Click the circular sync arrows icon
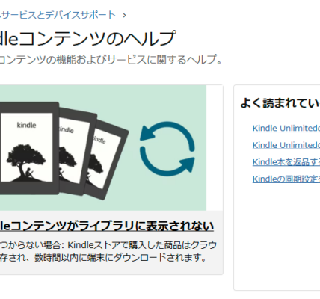This screenshot has width=320, height=299. coord(167,149)
